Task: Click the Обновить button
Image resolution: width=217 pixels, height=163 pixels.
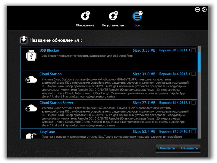Action: coord(167,148)
